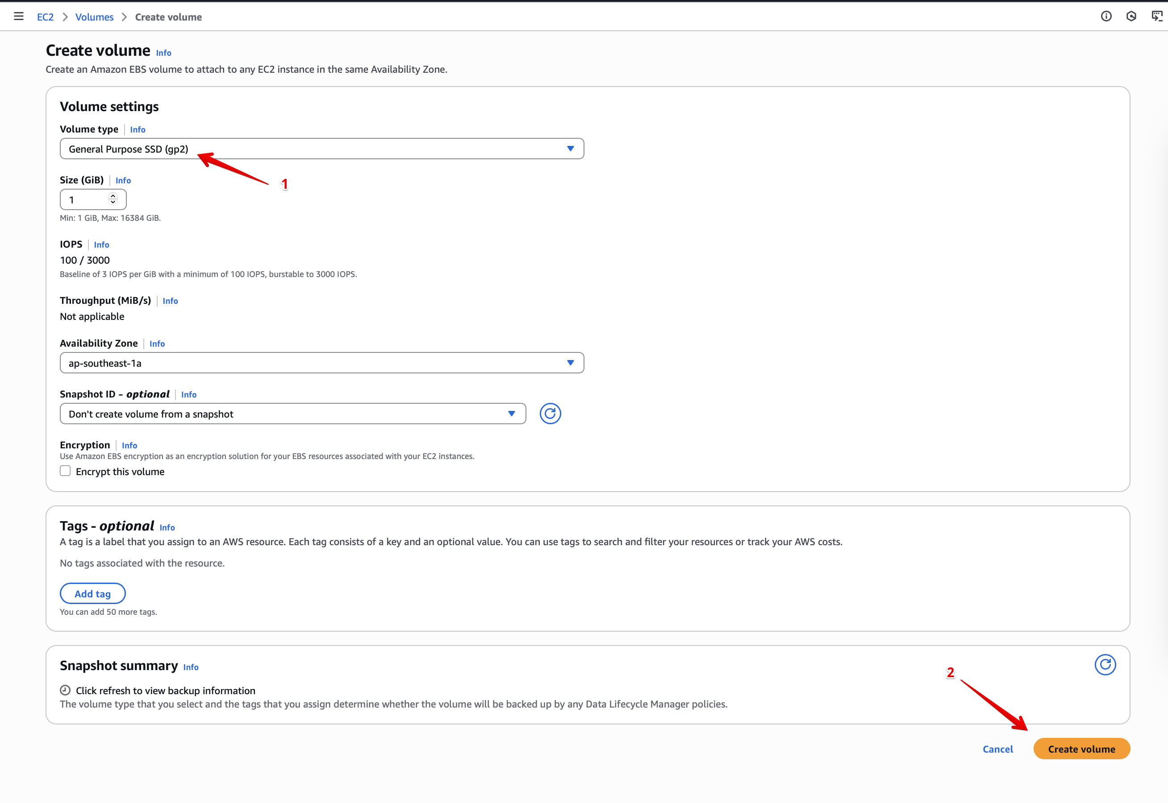Cancel the volume creation
This screenshot has height=803, width=1168.
tap(998, 749)
